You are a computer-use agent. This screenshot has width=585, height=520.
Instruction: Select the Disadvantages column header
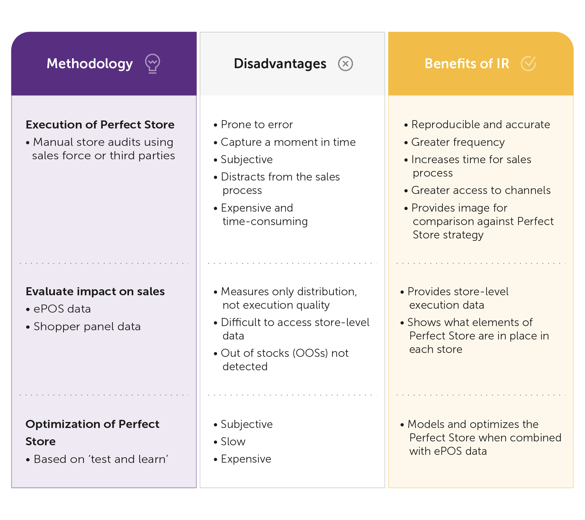[x=280, y=64]
